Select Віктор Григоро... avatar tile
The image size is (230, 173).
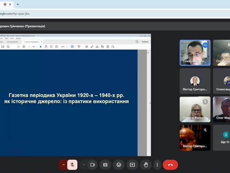point(195,81)
